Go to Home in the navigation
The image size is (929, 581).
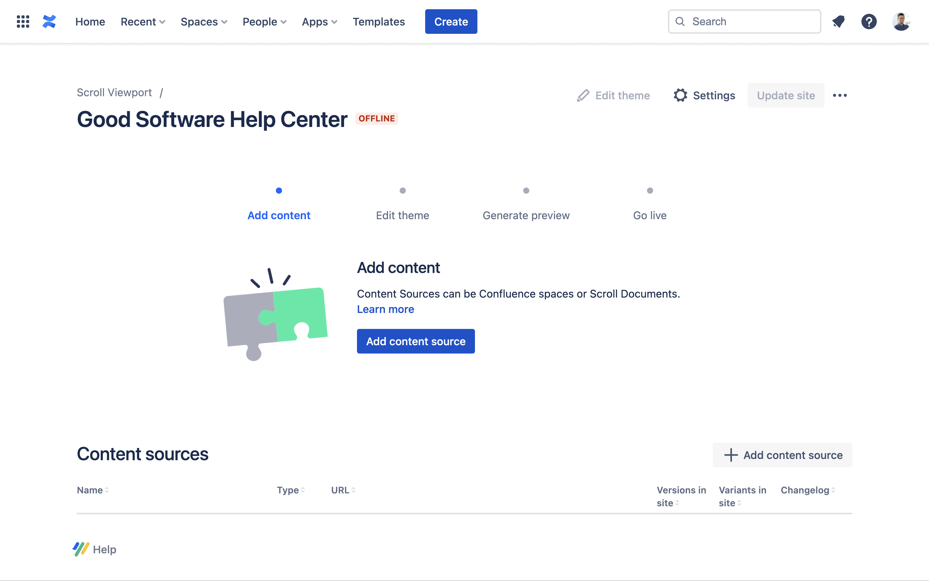click(90, 22)
